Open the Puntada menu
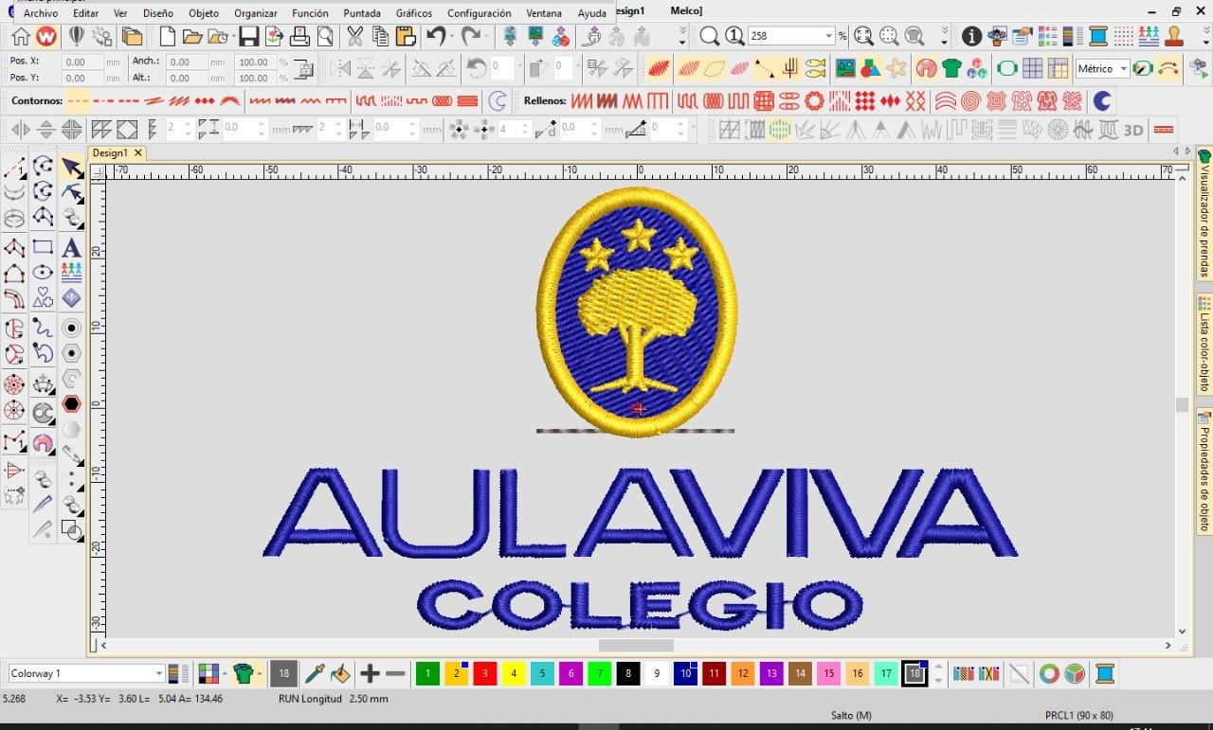Viewport: 1213px width, 730px height. (362, 13)
